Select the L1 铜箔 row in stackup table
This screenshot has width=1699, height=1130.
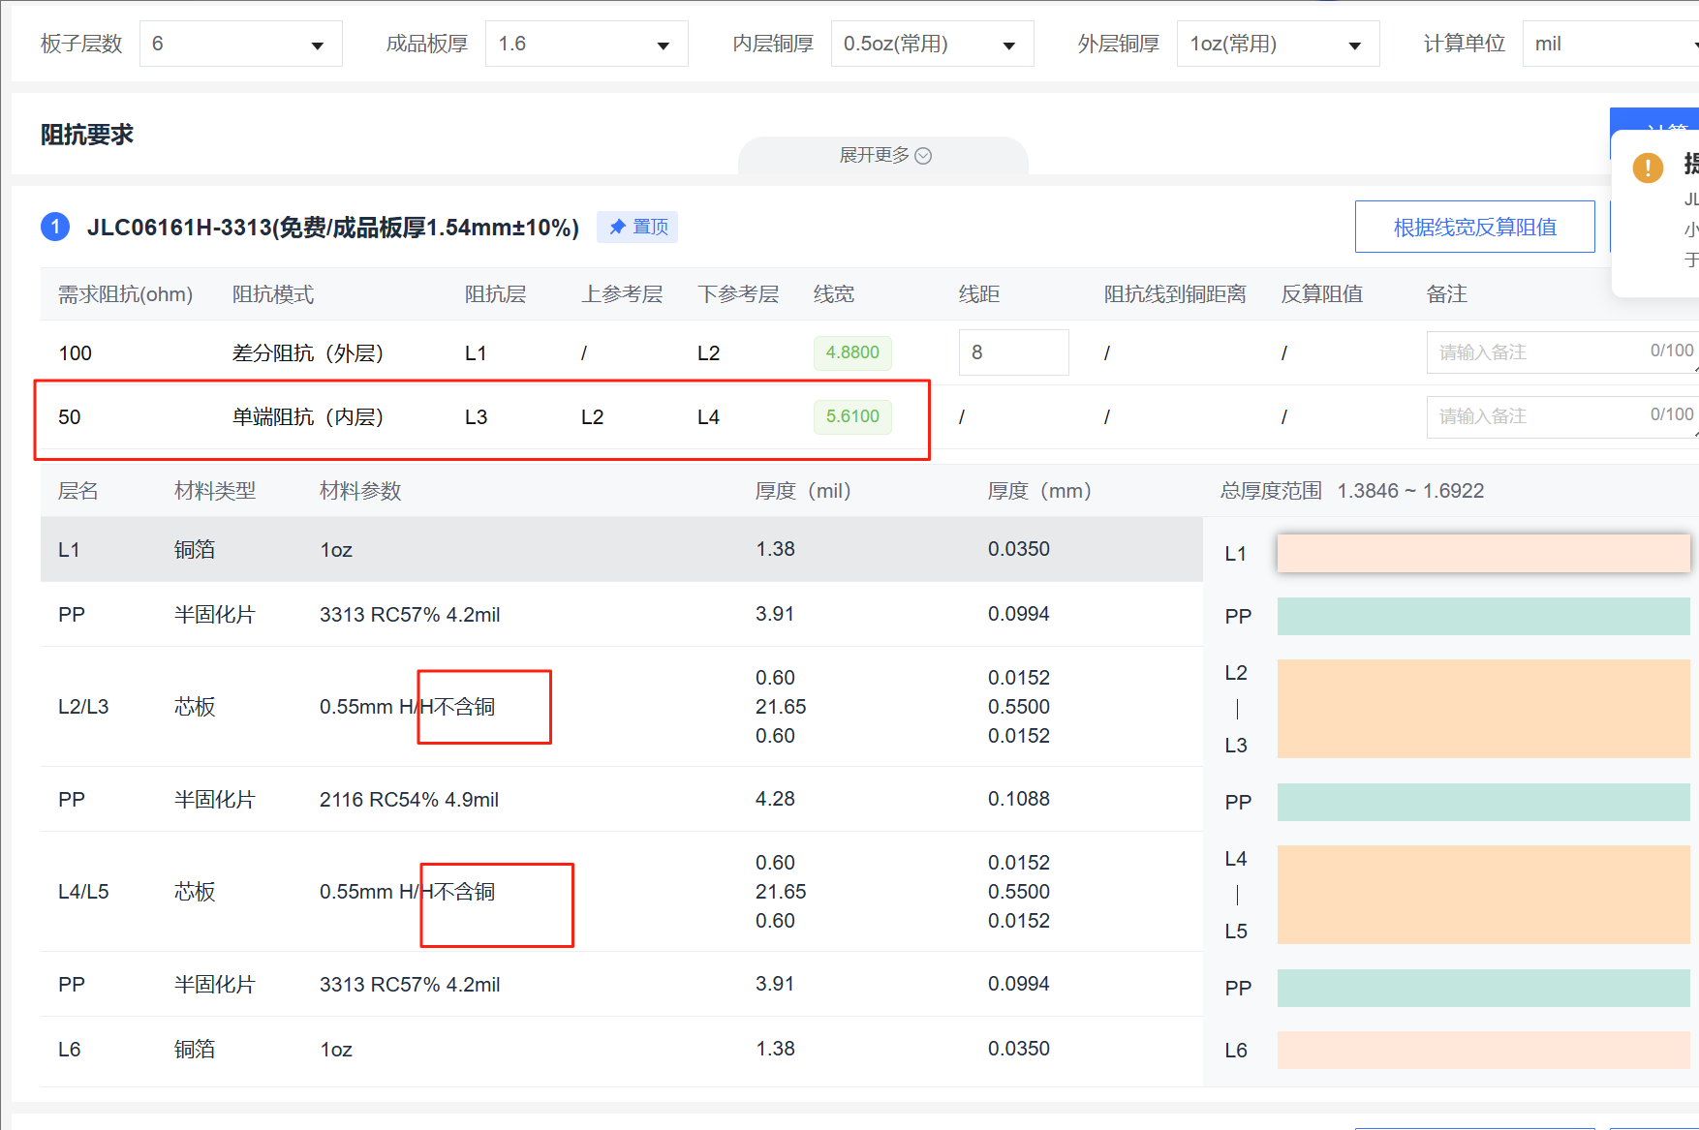click(620, 549)
